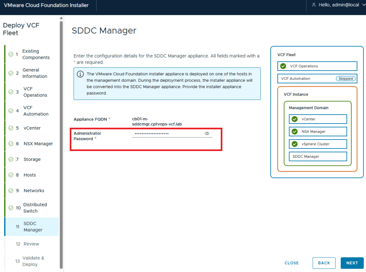366x272 pixels.
Task: Click green checkmark next to NSX Manager box
Action: (294, 132)
